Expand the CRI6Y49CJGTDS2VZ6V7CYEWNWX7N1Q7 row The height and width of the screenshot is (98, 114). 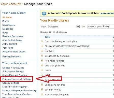[x=42, y=46]
